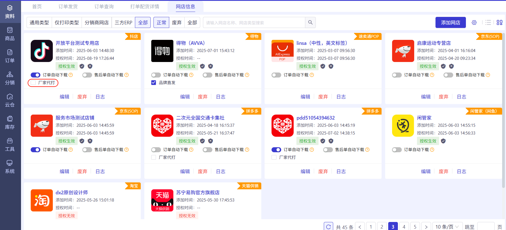The width and height of the screenshot is (506, 230).
Task: Click the help icon beside 闲管家 订单自动下载
Action: coord(432,150)
